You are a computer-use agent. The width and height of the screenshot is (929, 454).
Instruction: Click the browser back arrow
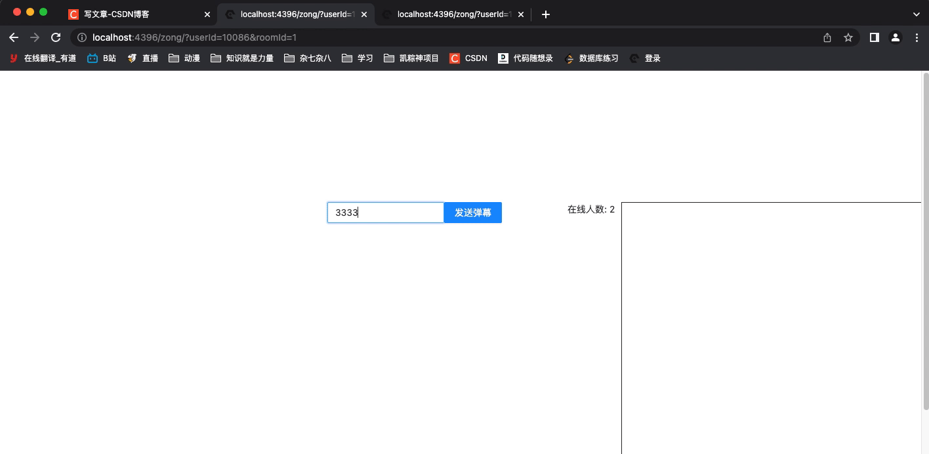14,37
